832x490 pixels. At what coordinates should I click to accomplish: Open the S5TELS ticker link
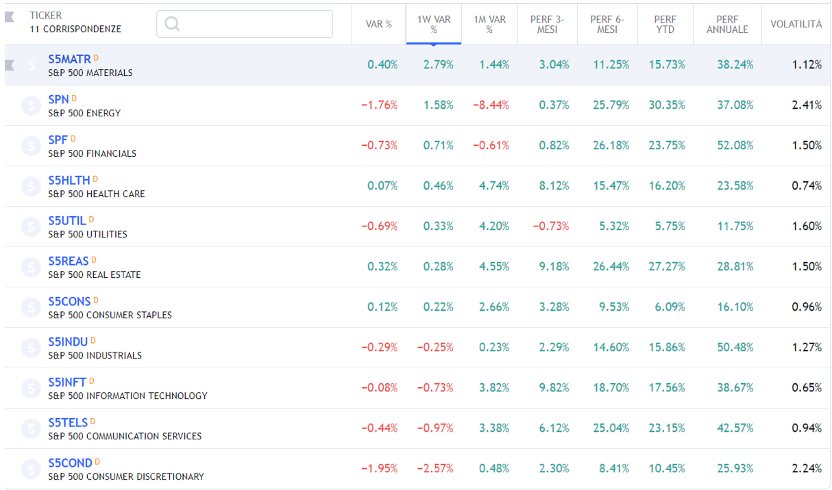(x=68, y=423)
